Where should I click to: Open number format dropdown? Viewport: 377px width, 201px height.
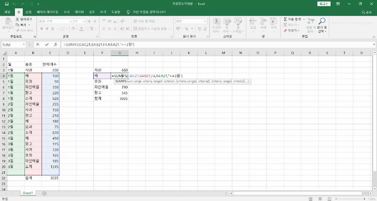[205, 21]
